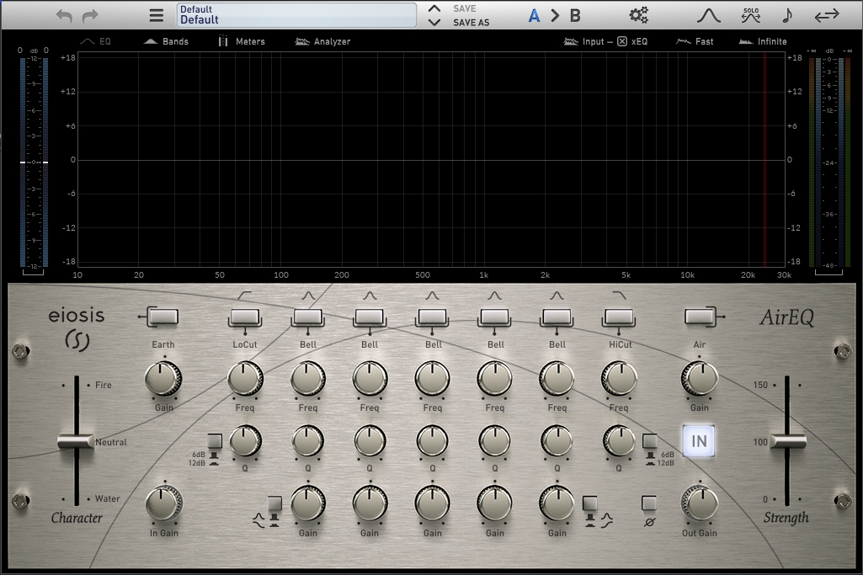This screenshot has width=863, height=575.
Task: Toggle the IN bypass button
Action: pos(699,440)
